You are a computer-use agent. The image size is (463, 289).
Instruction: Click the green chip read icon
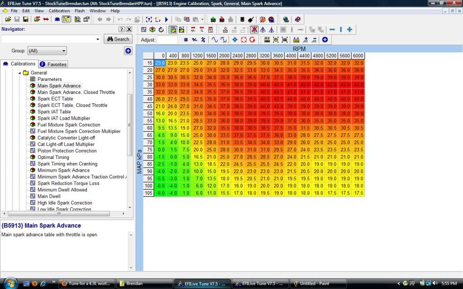pos(213,19)
